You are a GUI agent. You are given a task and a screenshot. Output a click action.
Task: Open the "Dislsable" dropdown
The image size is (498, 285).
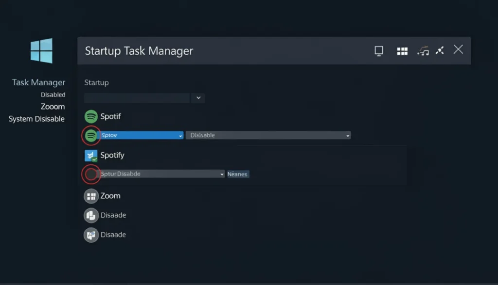click(268, 135)
